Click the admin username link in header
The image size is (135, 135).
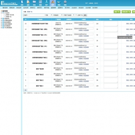pos(91,3)
